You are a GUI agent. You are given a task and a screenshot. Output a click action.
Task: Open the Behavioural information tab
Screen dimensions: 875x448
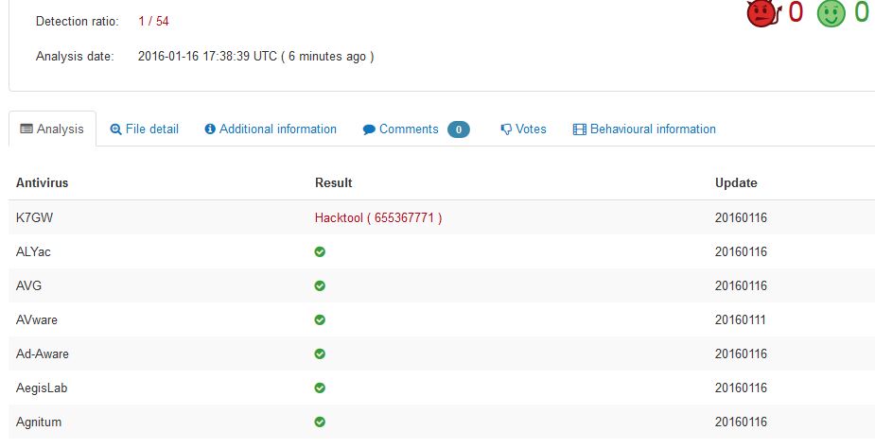click(644, 129)
